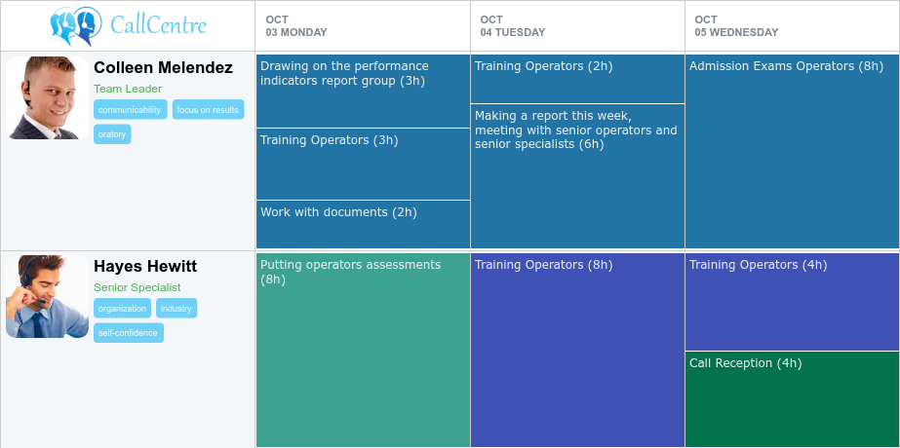900x448 pixels.
Task: Open Hayes Hewitt's profile photo
Action: [x=47, y=296]
